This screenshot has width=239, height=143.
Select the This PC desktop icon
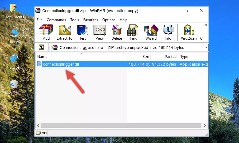(x=14, y=37)
